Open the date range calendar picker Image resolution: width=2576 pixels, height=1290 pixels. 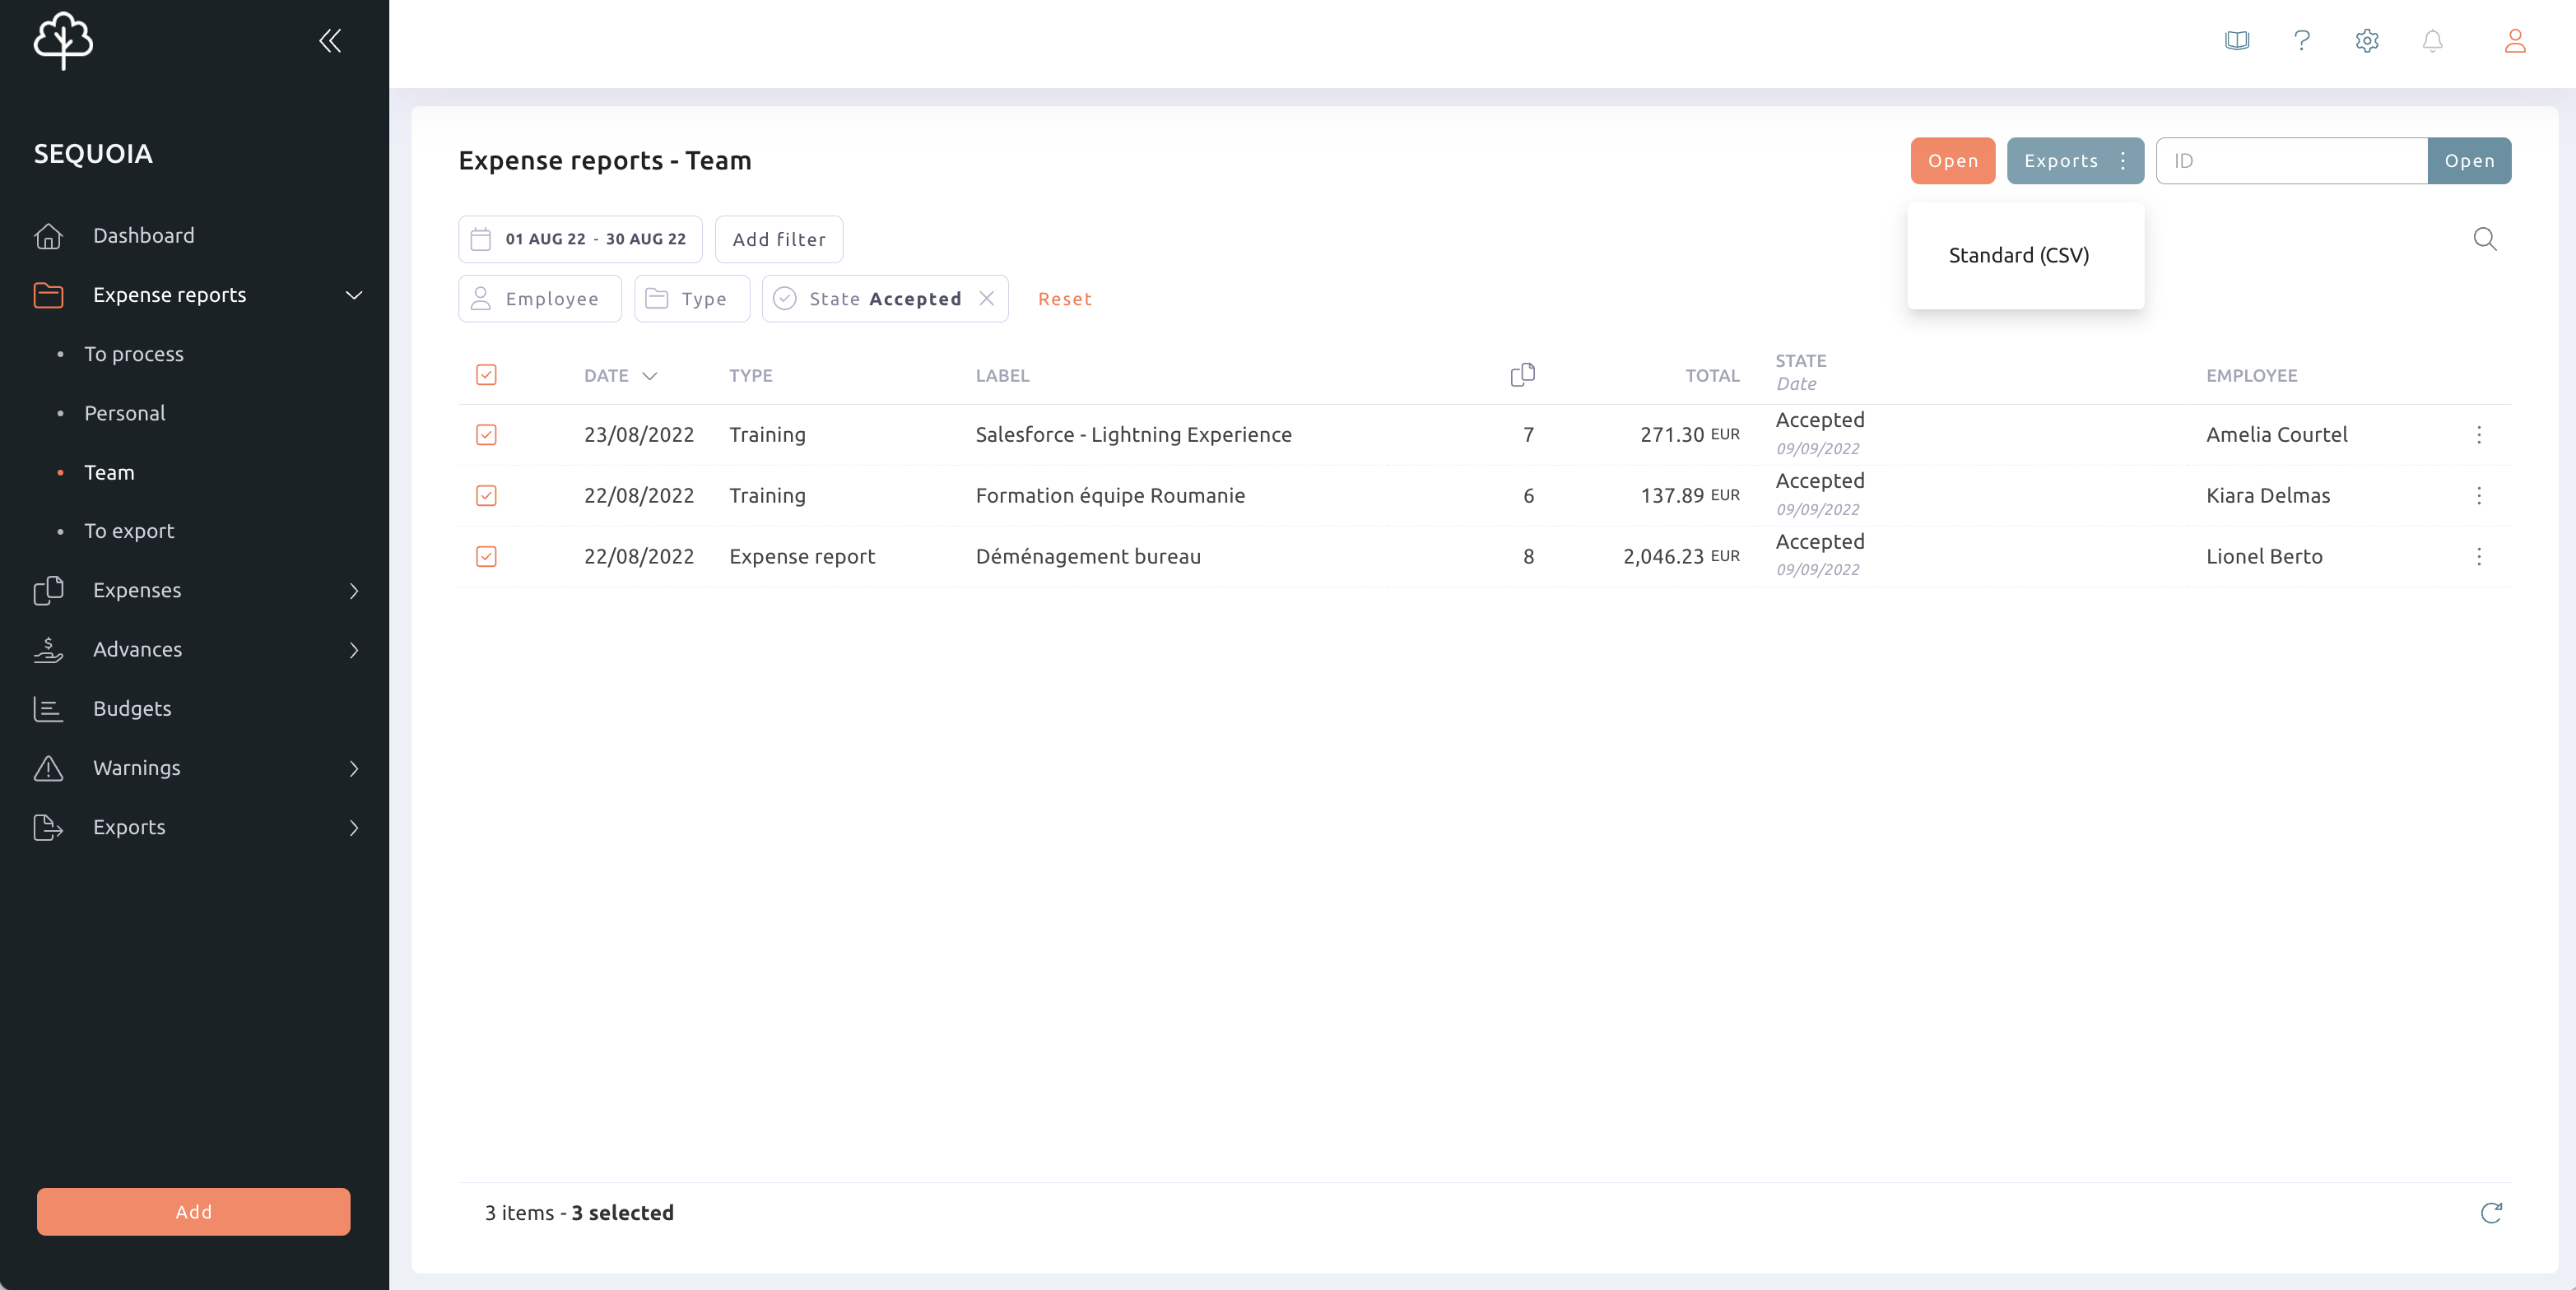click(581, 239)
